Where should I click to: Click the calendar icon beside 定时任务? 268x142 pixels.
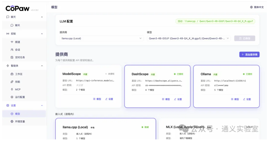pyautogui.click(x=12, y=57)
